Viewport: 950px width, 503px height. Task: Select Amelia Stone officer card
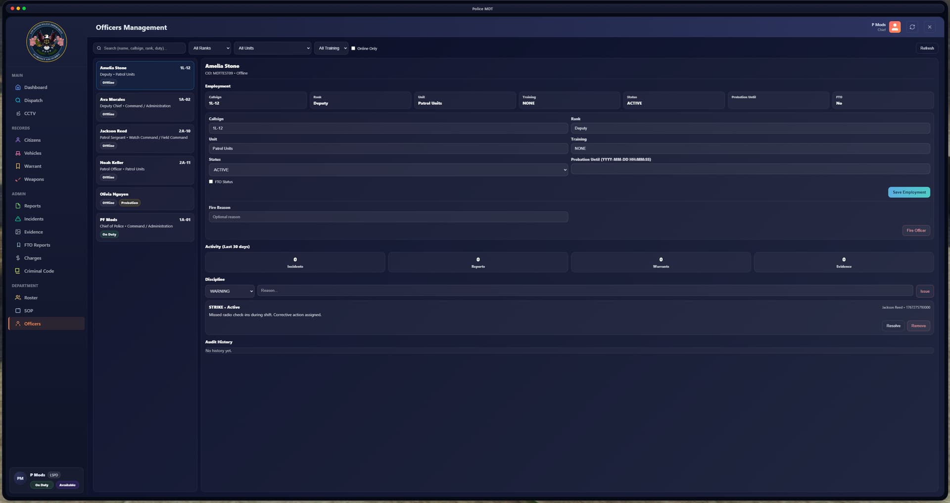click(x=145, y=75)
